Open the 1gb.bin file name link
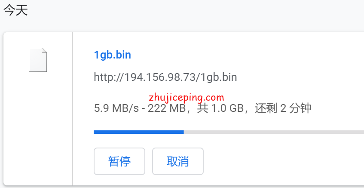This screenshot has height=188, width=364. coord(112,55)
